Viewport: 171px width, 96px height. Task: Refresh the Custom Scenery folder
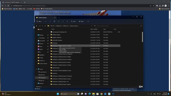pyautogui.click(x=95, y=26)
